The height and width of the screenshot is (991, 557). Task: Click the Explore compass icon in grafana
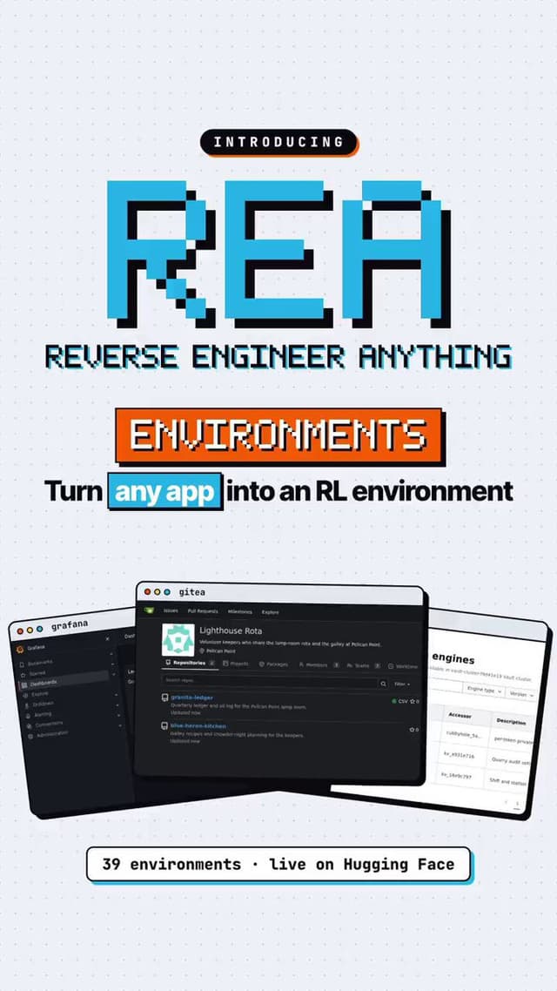[25, 696]
